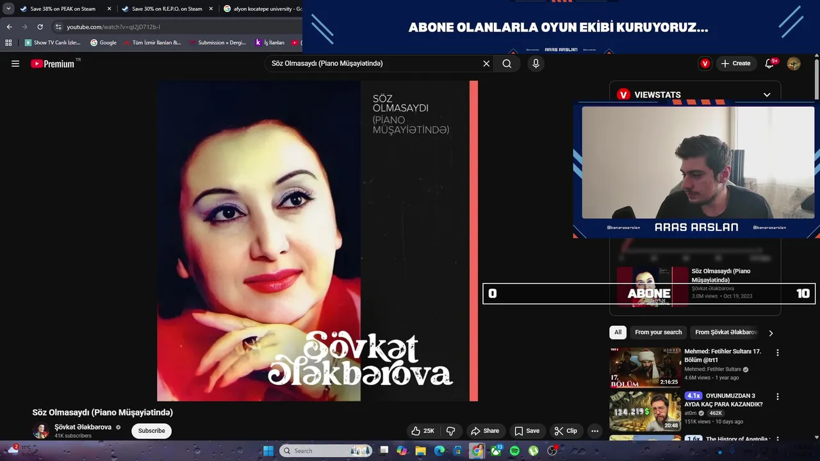The image size is (820, 461).
Task: Open Copilot from the taskbar
Action: click(x=402, y=451)
